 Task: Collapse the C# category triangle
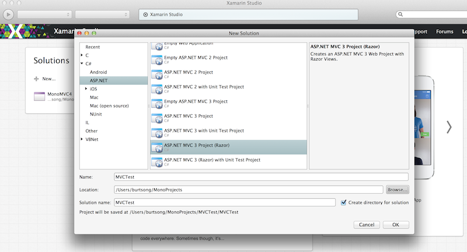pyautogui.click(x=82, y=64)
